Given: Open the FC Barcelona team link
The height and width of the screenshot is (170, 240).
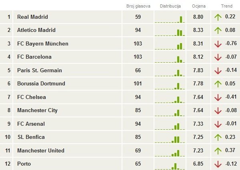Looking at the screenshot, I should point(34,57).
